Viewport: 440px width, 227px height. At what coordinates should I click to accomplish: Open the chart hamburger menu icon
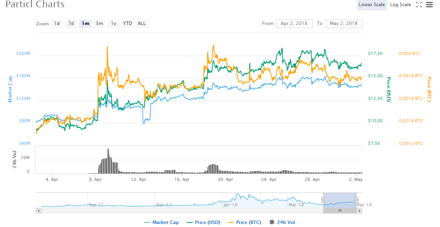point(429,5)
